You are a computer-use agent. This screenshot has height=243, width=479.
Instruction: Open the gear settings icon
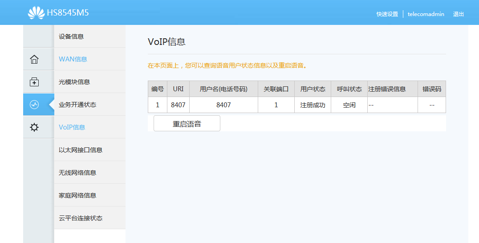pyautogui.click(x=34, y=127)
